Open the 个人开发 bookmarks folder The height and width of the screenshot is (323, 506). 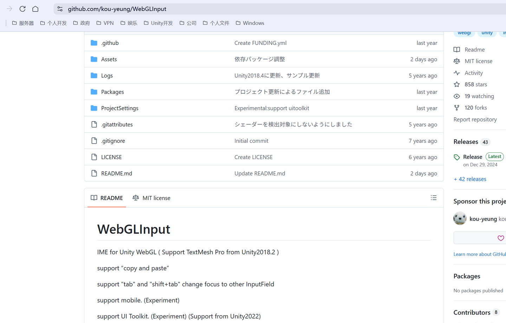click(x=53, y=23)
